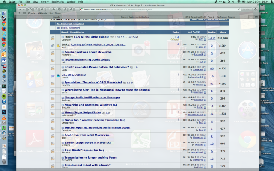Jump to first unread post of 'Change Audio Notifications on Messages'
Screen dimensions: 274x171
pos(63,97)
